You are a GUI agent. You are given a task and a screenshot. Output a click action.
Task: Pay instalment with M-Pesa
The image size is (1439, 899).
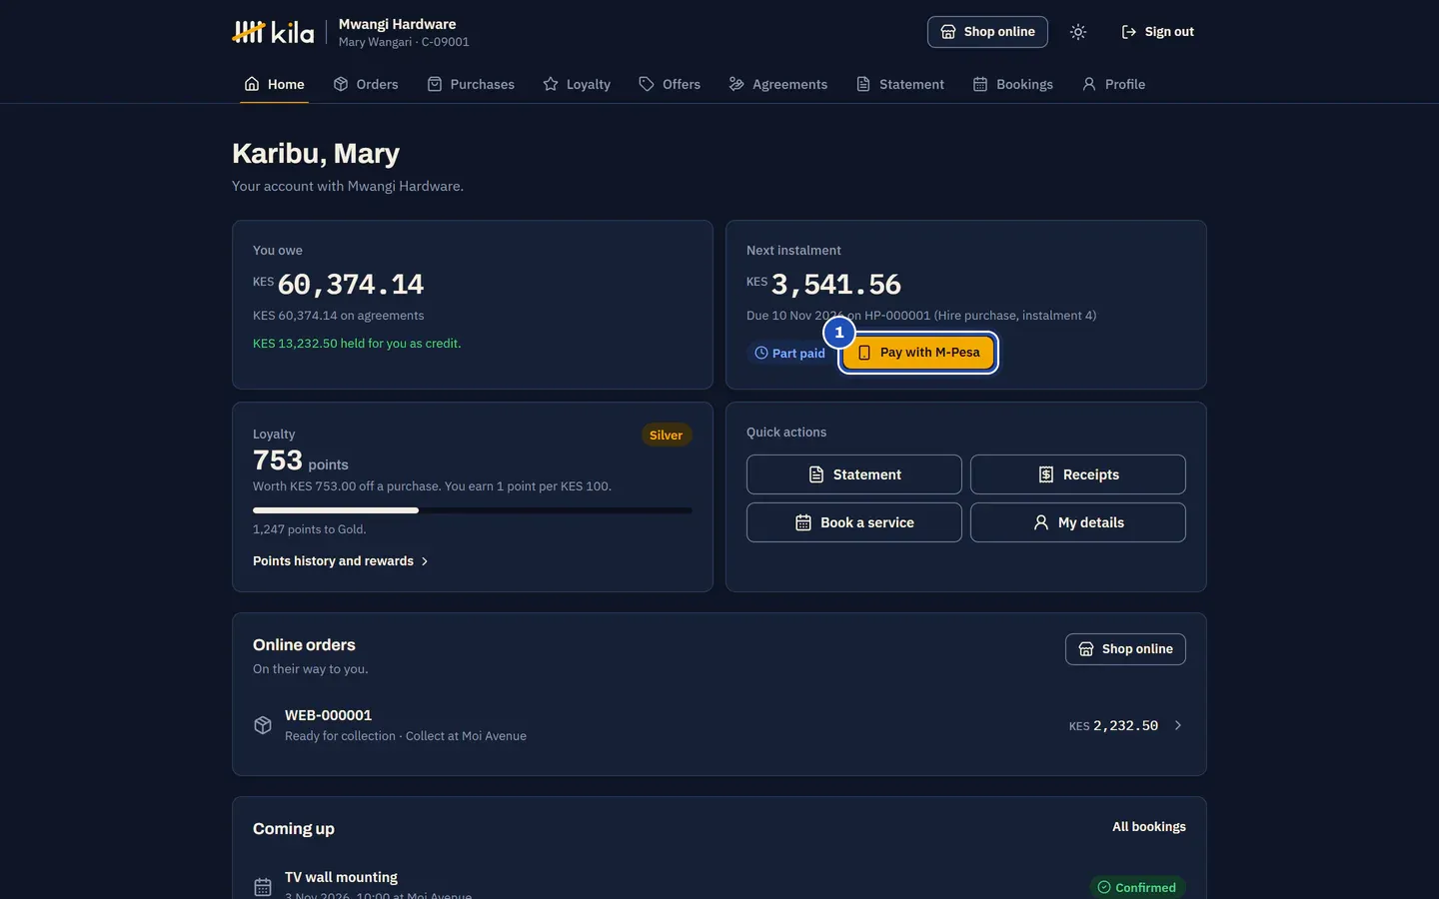918,353
